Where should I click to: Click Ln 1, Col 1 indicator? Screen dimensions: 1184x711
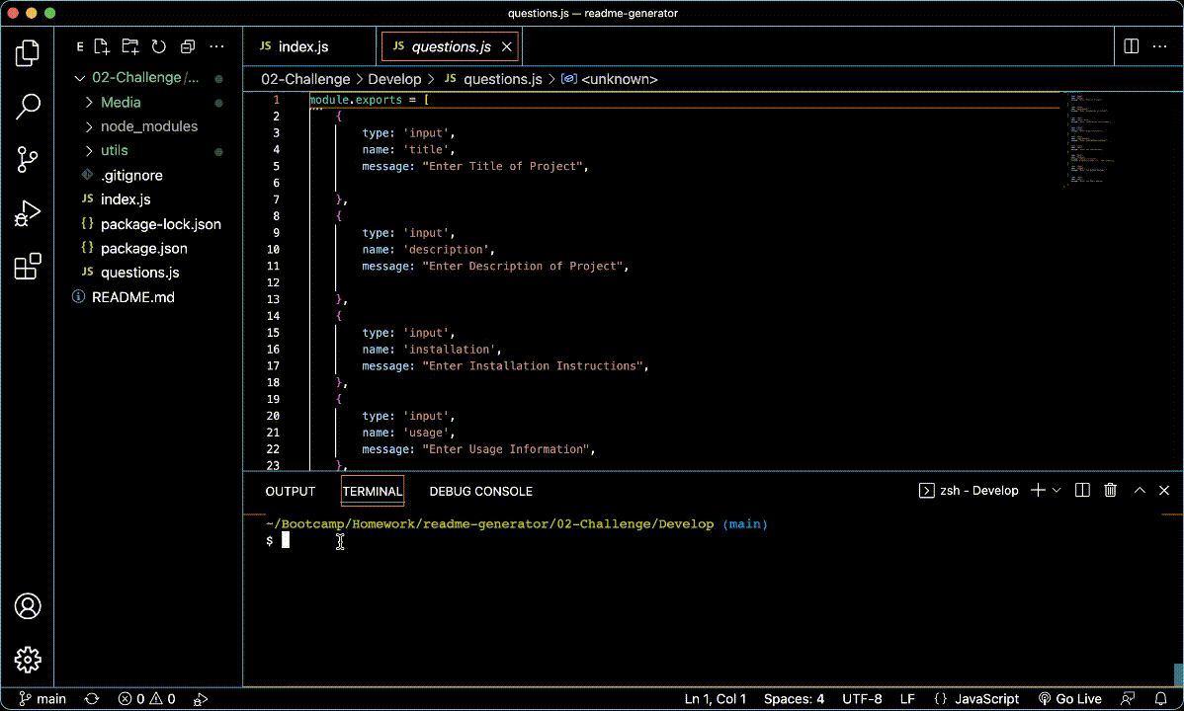(716, 699)
